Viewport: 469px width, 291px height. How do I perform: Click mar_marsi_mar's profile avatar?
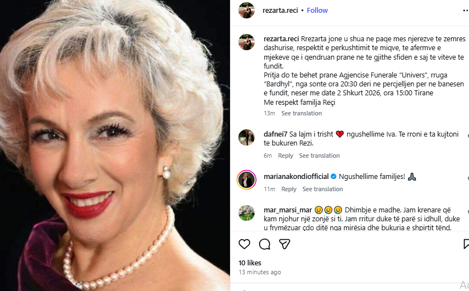point(247,213)
